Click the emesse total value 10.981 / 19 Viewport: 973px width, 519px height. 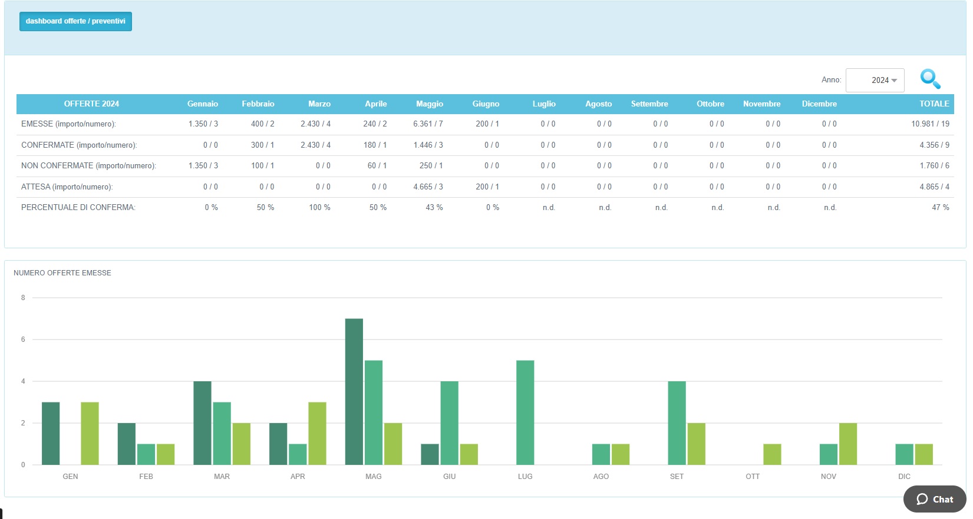pos(930,124)
